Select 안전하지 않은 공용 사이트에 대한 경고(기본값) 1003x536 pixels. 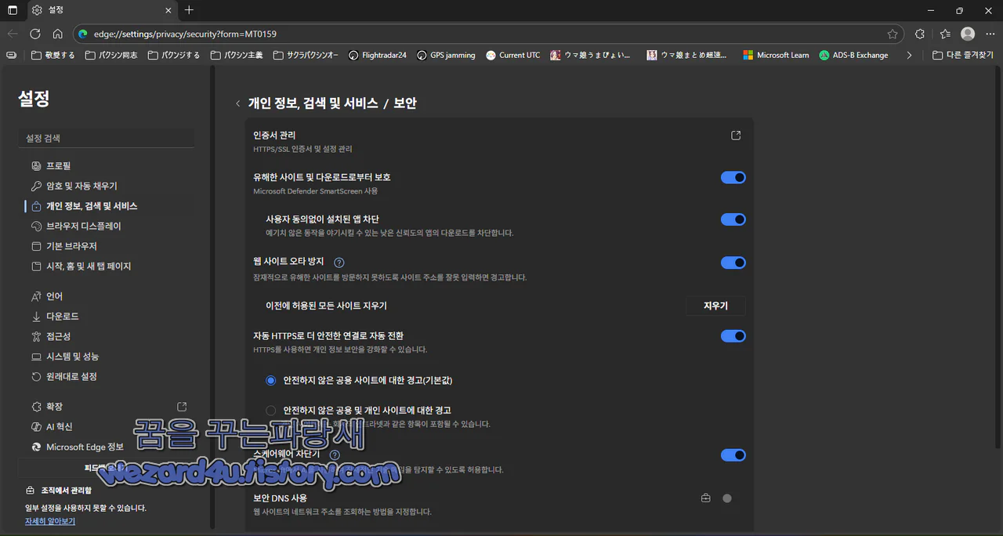(x=271, y=380)
